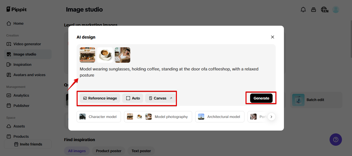The height and width of the screenshot is (156, 352).
Task: Click the Pippit logo
Action: pyautogui.click(x=17, y=10)
